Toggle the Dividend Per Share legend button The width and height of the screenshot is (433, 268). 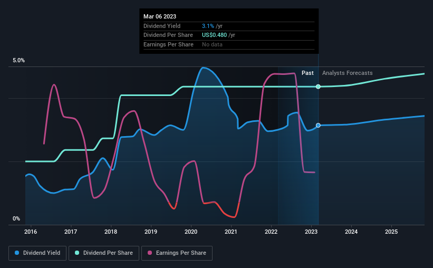point(104,253)
